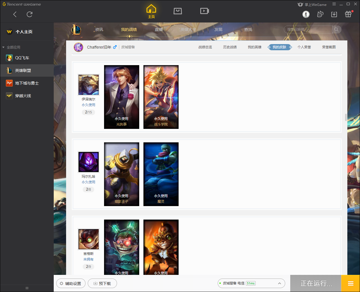The width and height of the screenshot is (360, 292).
Task: Open the fiery orange 吉格斯 skin card
Action: tap(161, 247)
